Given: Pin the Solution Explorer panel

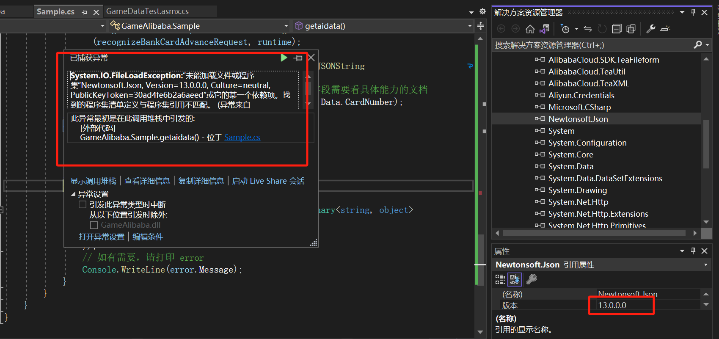Looking at the screenshot, I should (693, 12).
